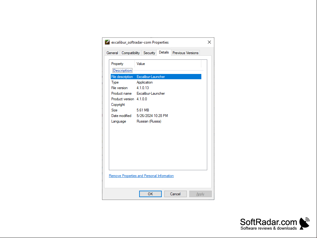This screenshot has width=317, height=238.
Task: Click the Application type value
Action: point(144,82)
